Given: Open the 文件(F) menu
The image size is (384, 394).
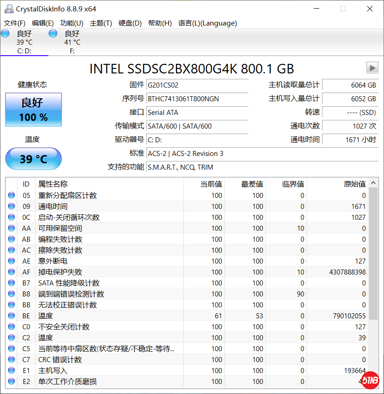Looking at the screenshot, I should 15,23.
